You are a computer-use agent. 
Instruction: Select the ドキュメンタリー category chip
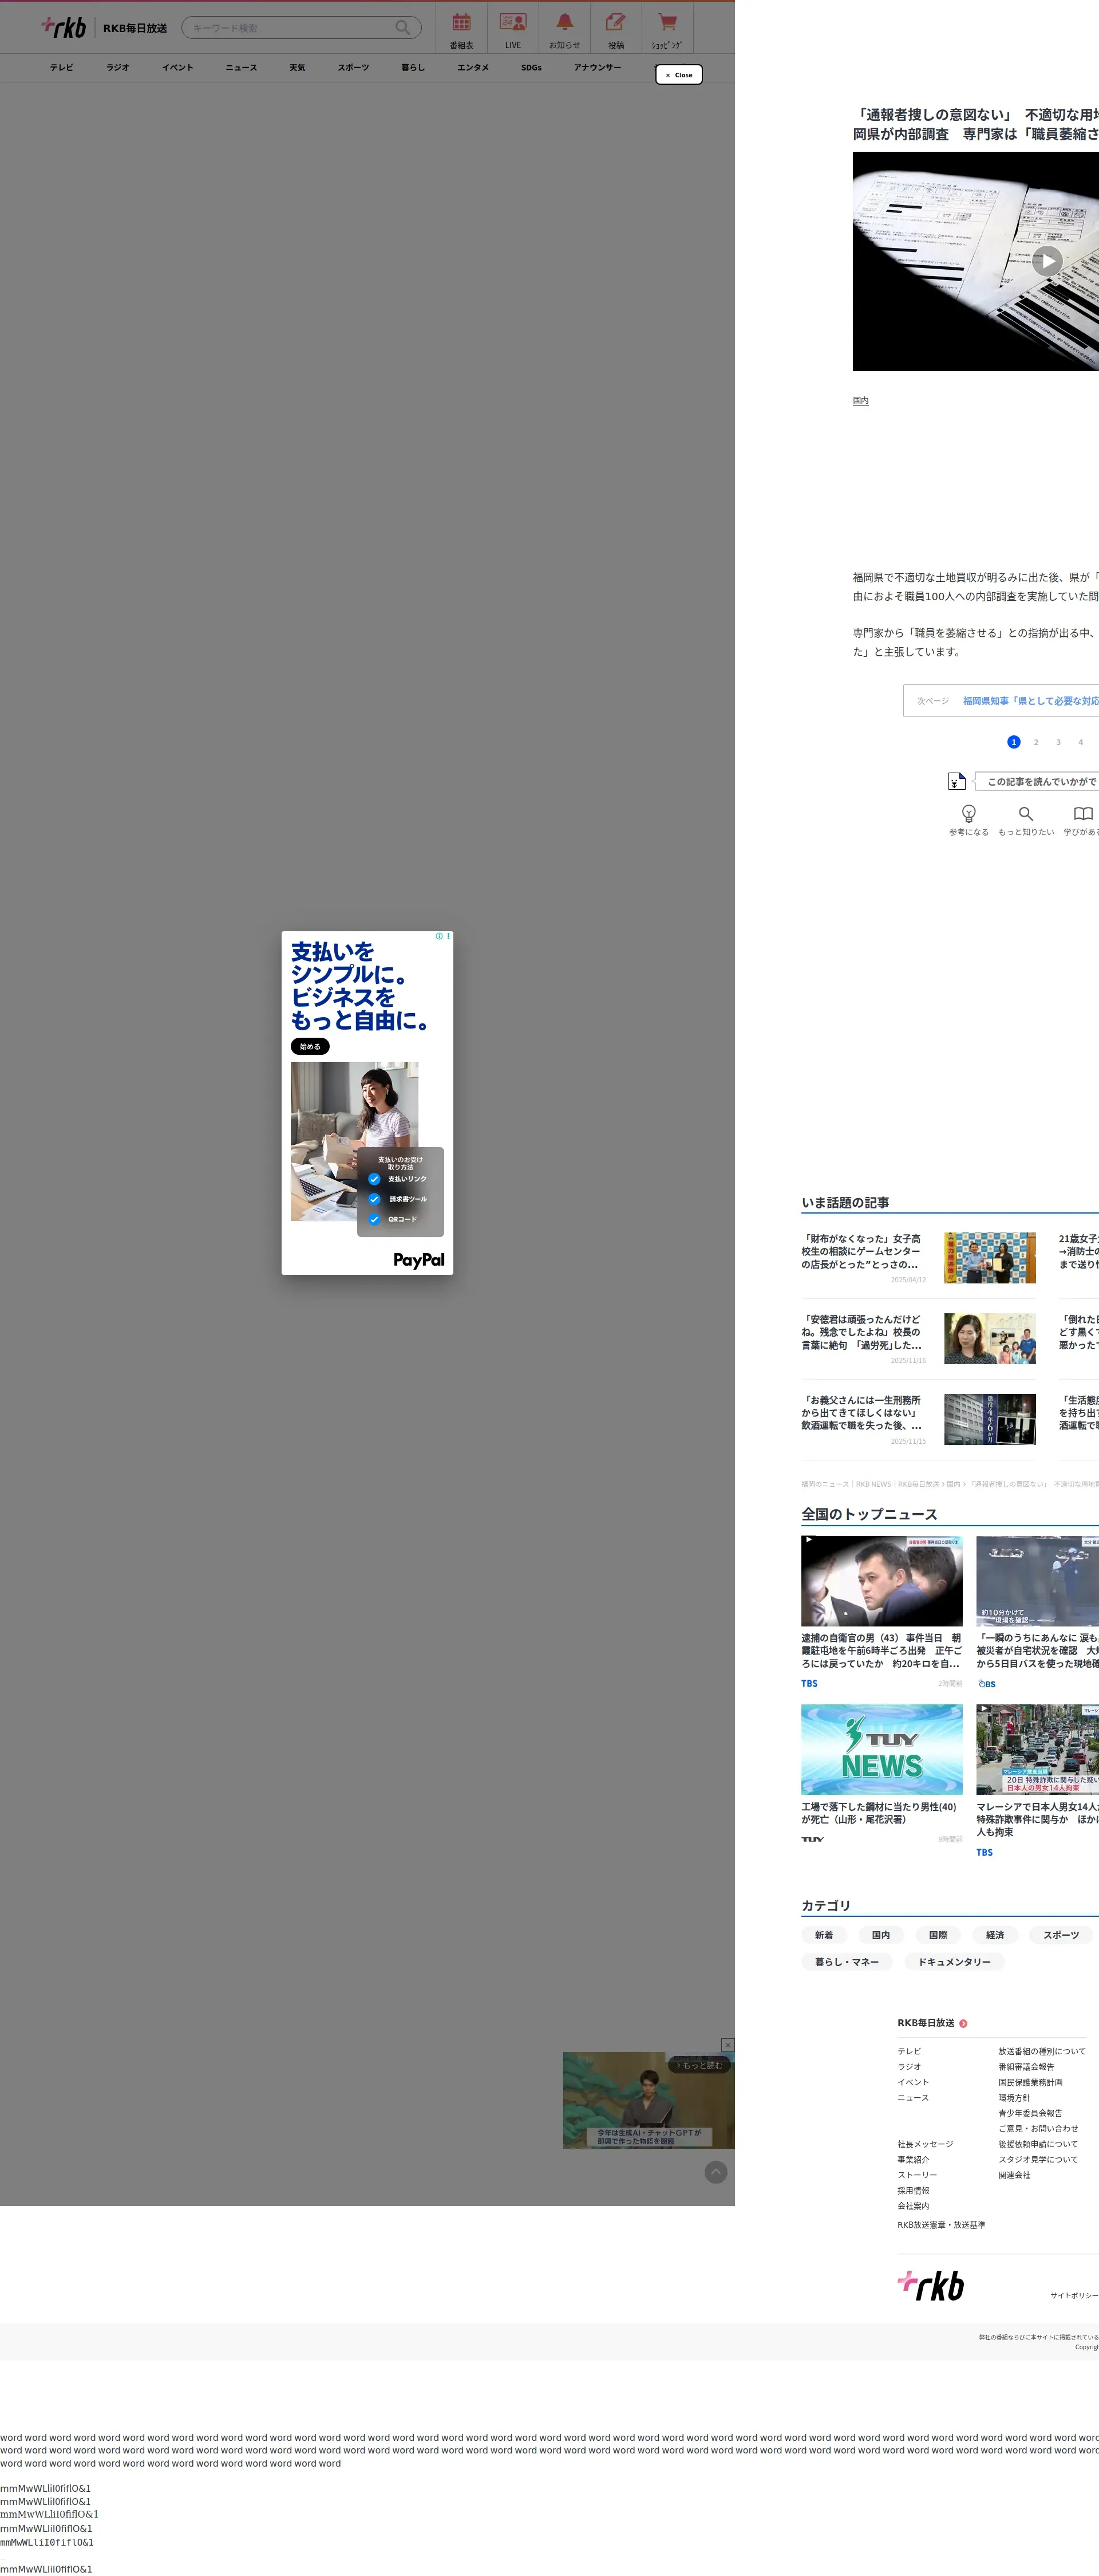(x=954, y=1962)
